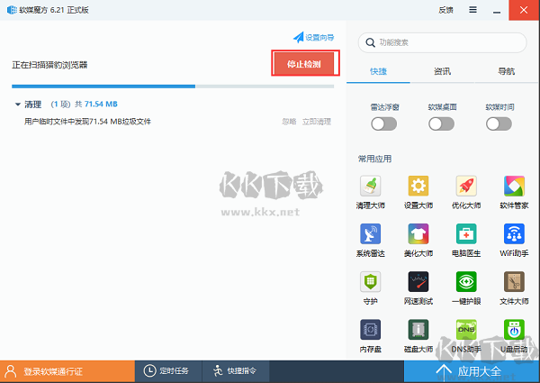Open 内存盘 chip icon
The height and width of the screenshot is (383, 540).
pyautogui.click(x=370, y=330)
